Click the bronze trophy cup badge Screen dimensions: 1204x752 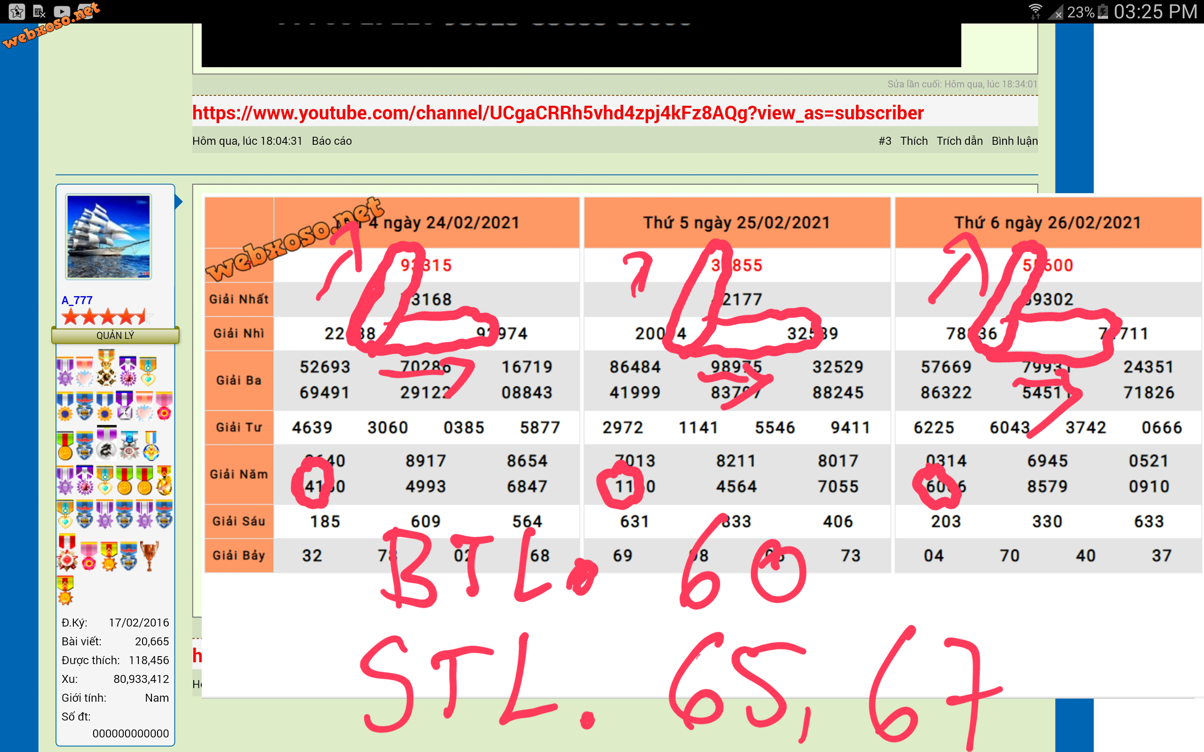tap(149, 556)
